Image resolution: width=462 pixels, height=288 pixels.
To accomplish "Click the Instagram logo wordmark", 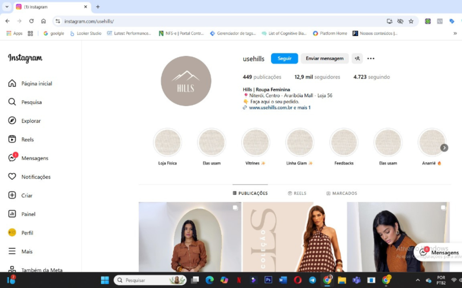I will click(25, 58).
